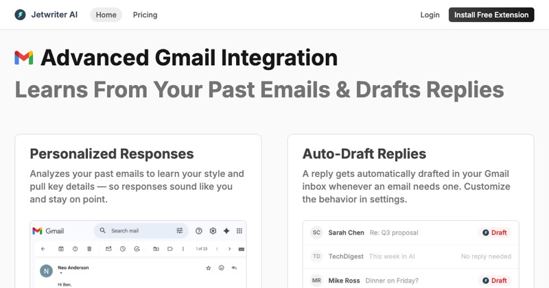Go to the newer email arrow
Viewport: 549px width, 288px height.
click(x=217, y=249)
